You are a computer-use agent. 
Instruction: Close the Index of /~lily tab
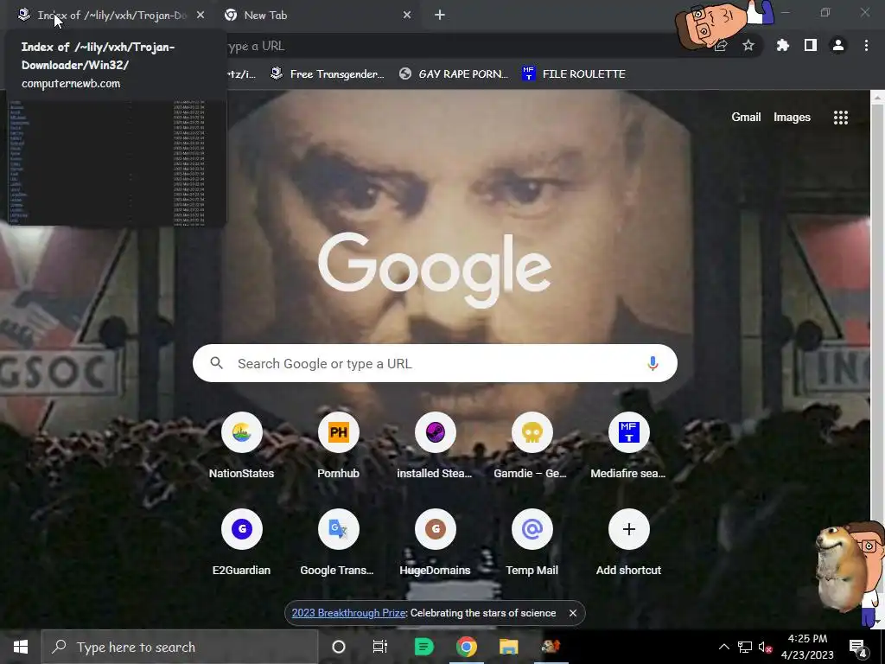tap(201, 16)
